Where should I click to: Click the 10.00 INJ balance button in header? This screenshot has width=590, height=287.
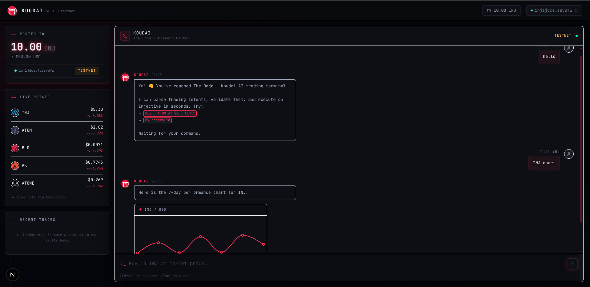pyautogui.click(x=501, y=10)
